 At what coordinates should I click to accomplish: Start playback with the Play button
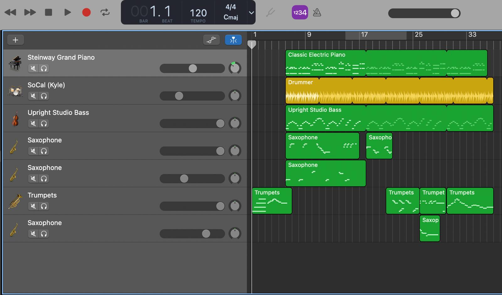click(67, 13)
